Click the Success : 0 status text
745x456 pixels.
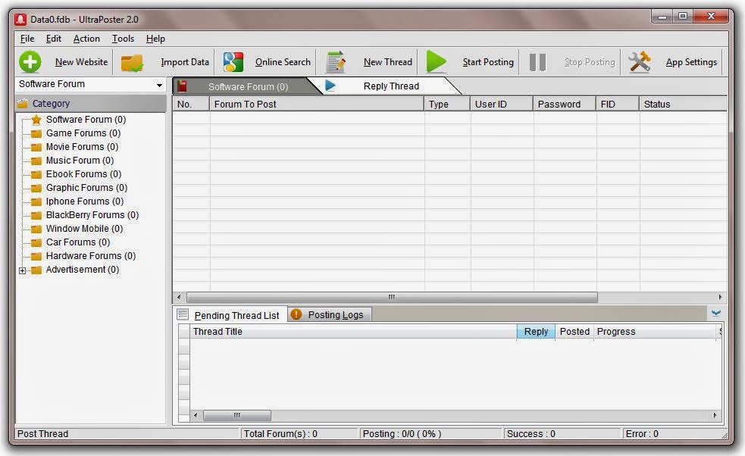pyautogui.click(x=531, y=434)
